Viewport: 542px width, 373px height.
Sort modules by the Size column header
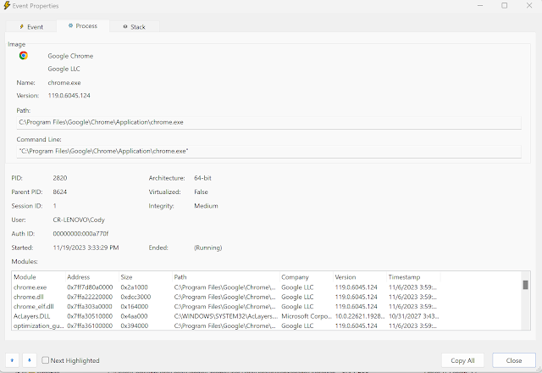(146, 277)
